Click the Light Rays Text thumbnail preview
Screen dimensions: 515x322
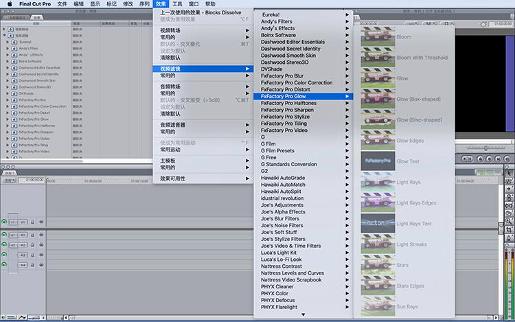pos(378,223)
